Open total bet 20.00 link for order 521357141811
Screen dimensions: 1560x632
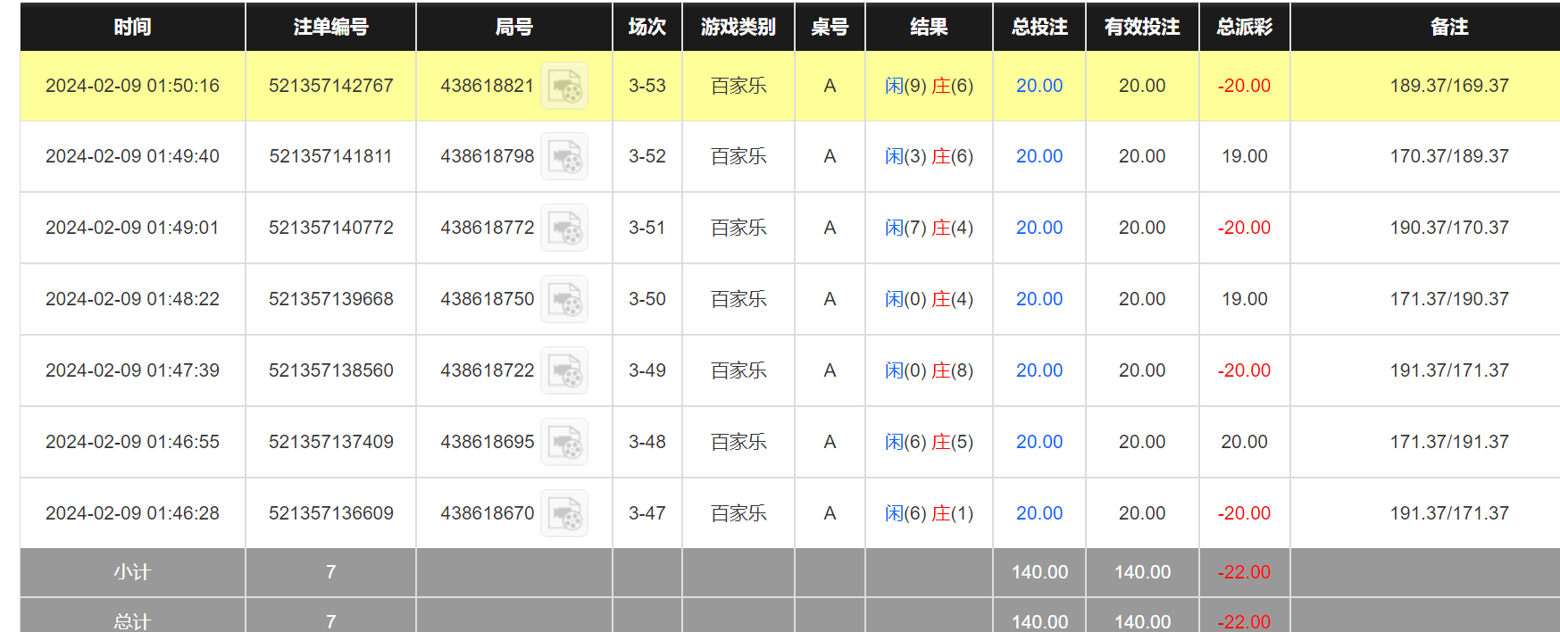click(1039, 156)
